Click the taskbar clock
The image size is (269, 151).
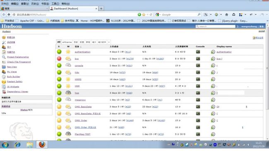click(259, 145)
